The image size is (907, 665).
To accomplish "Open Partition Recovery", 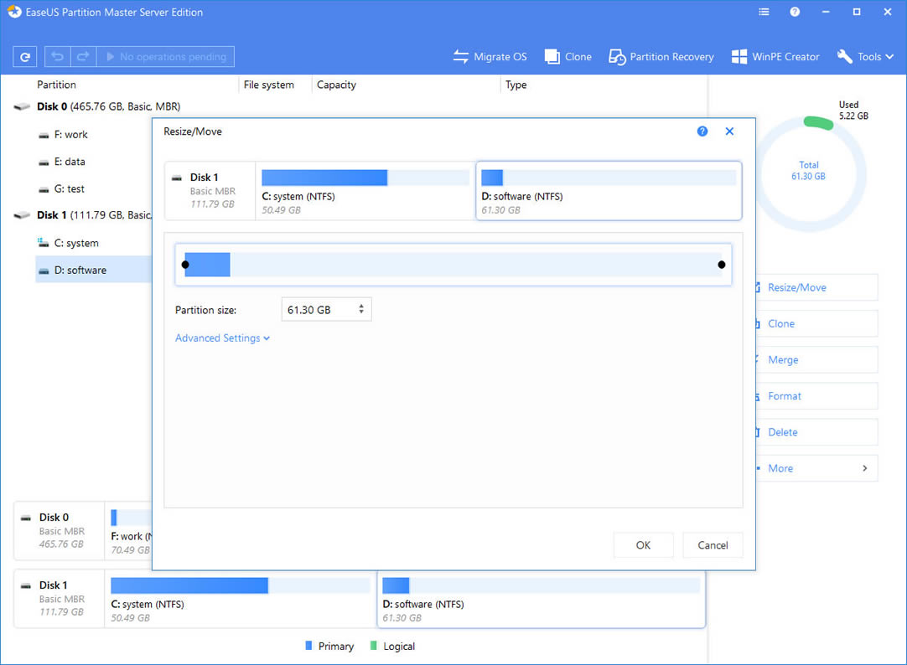I will [x=661, y=57].
